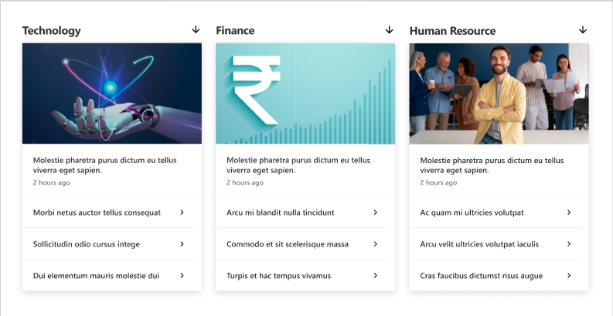
Task: Open the Human Resource team photo
Action: [499, 93]
